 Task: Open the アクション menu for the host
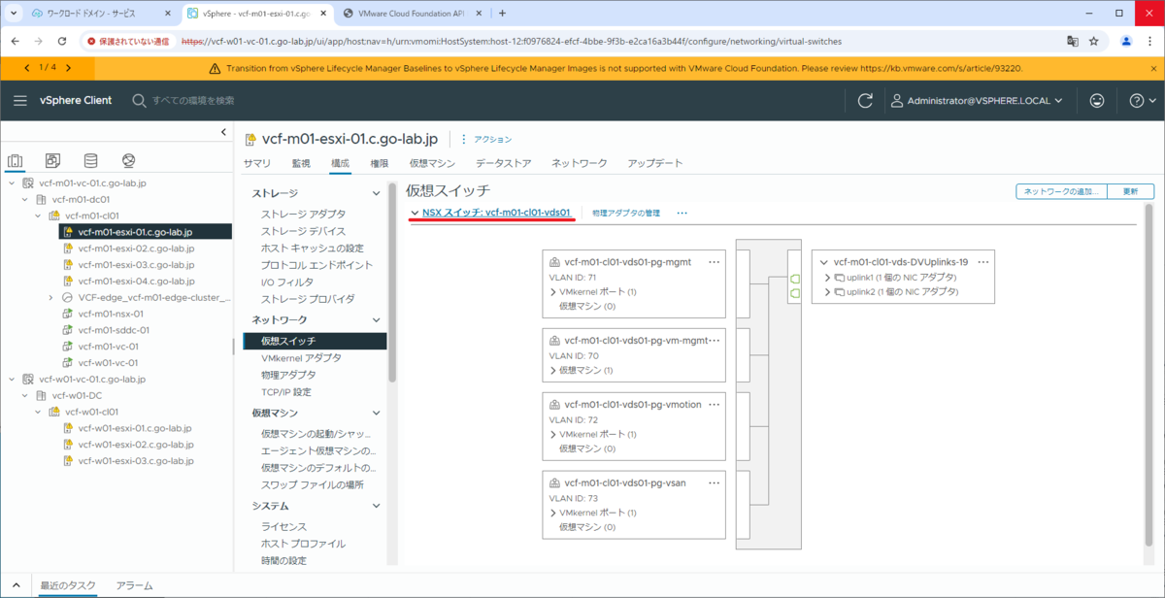[x=485, y=140]
